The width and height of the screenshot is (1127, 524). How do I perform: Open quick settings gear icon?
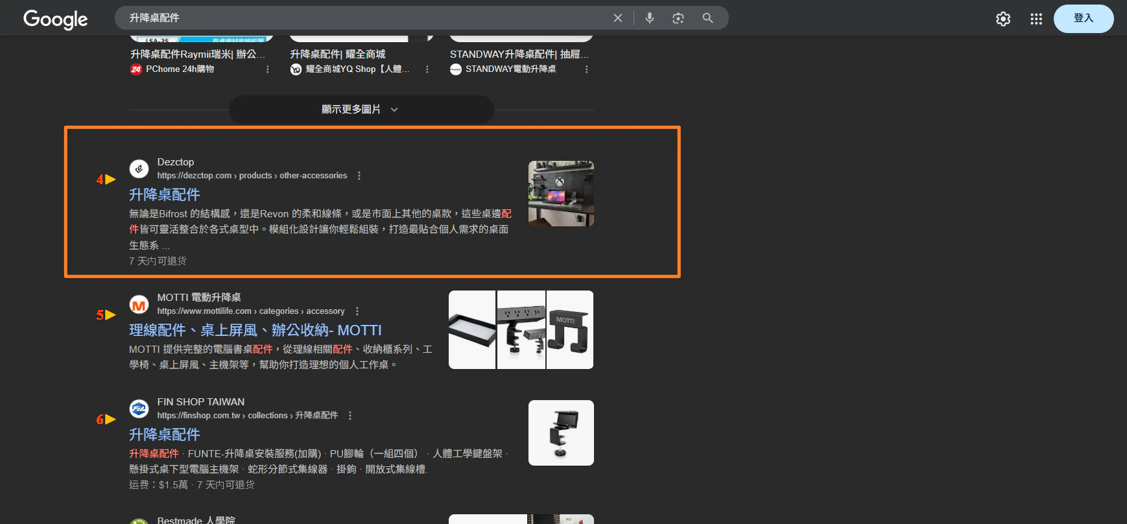pyautogui.click(x=1003, y=19)
